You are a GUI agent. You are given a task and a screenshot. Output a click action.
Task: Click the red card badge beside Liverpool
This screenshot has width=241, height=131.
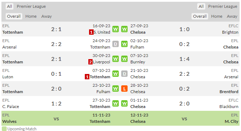pos(90,62)
